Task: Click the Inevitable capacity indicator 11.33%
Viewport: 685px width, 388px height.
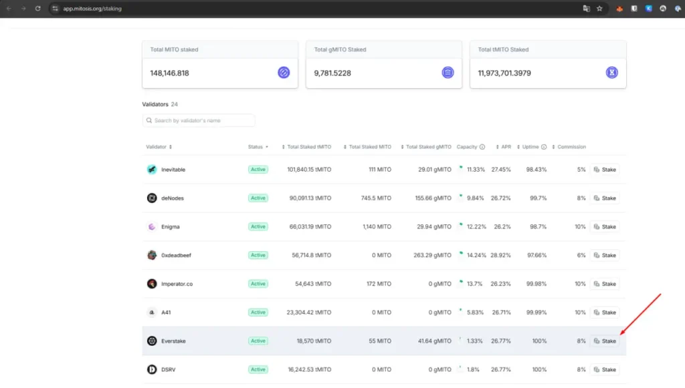Action: (x=472, y=170)
